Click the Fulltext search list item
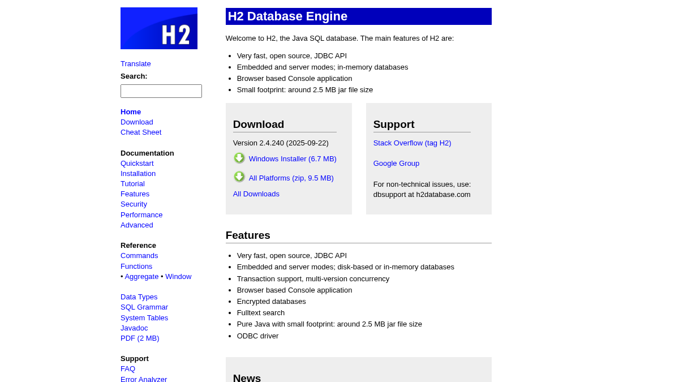The width and height of the screenshot is (679, 382). pyautogui.click(x=261, y=313)
